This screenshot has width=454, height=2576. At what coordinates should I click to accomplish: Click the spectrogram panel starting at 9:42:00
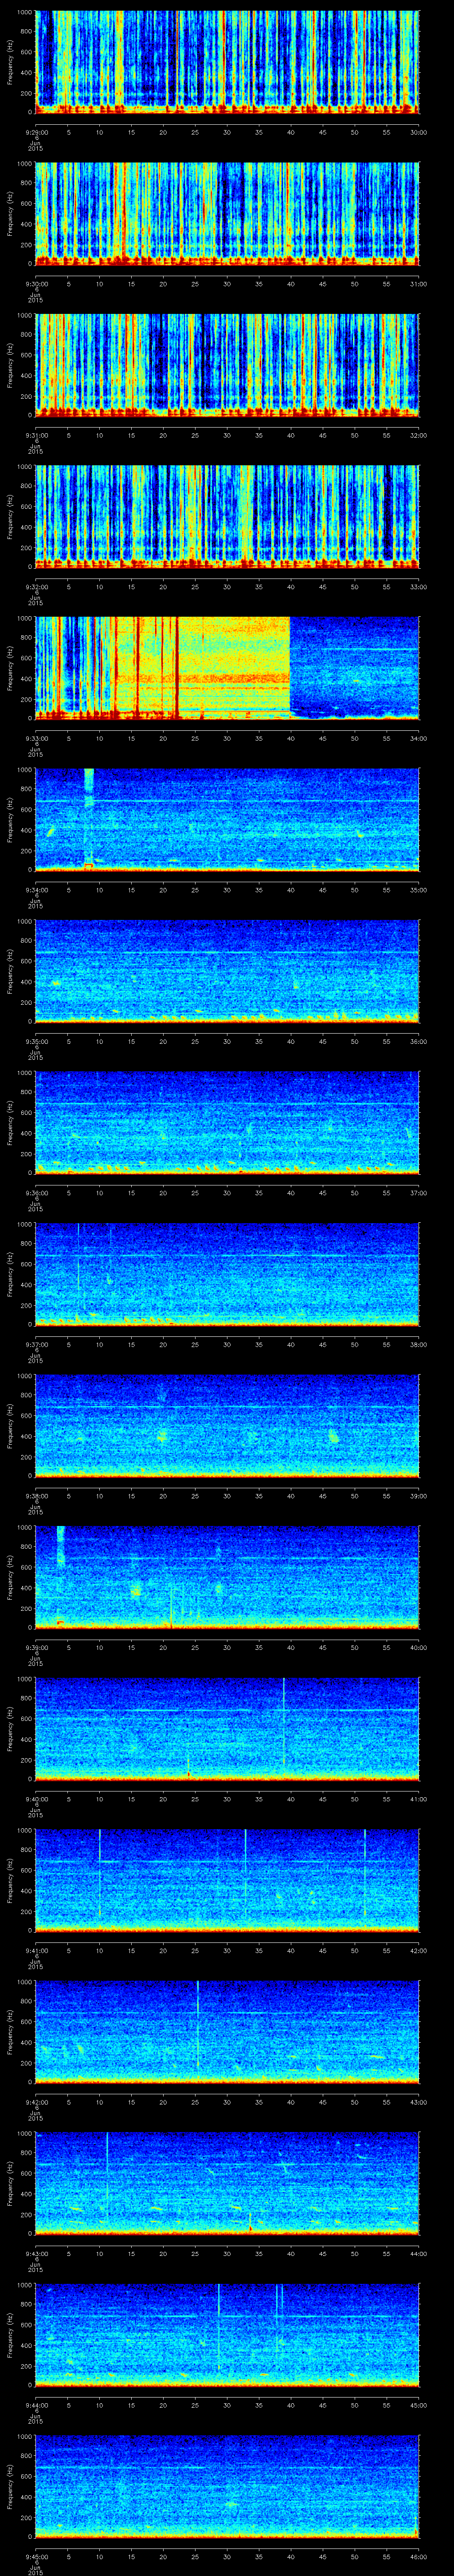[x=227, y=2032]
